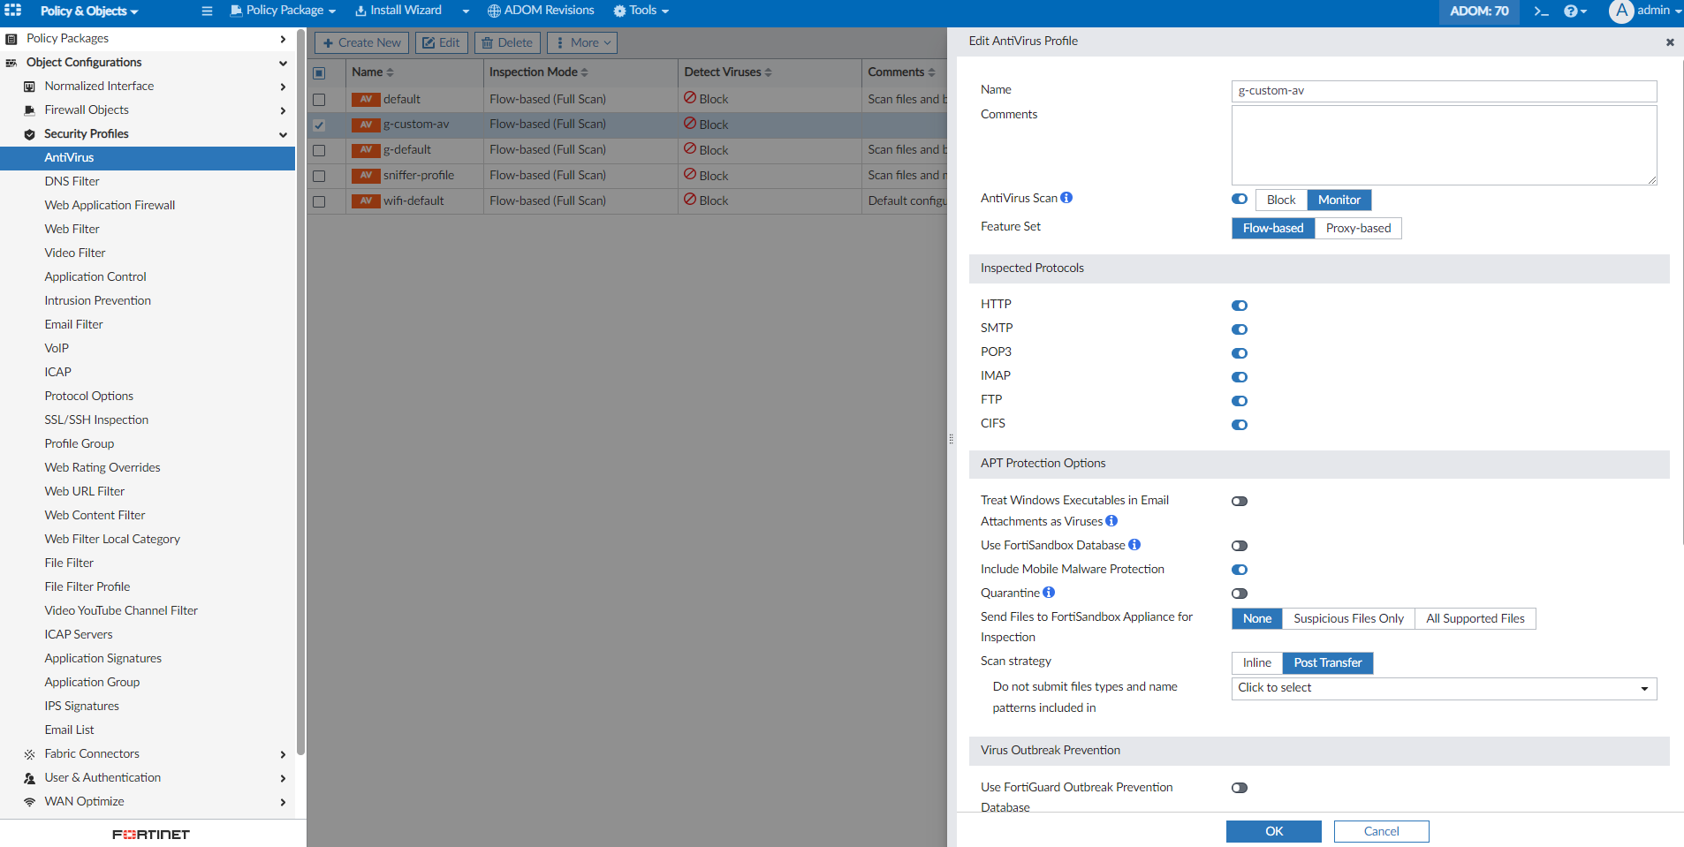Image resolution: width=1684 pixels, height=847 pixels.
Task: Click the Quarantine info icon
Action: [1049, 593]
